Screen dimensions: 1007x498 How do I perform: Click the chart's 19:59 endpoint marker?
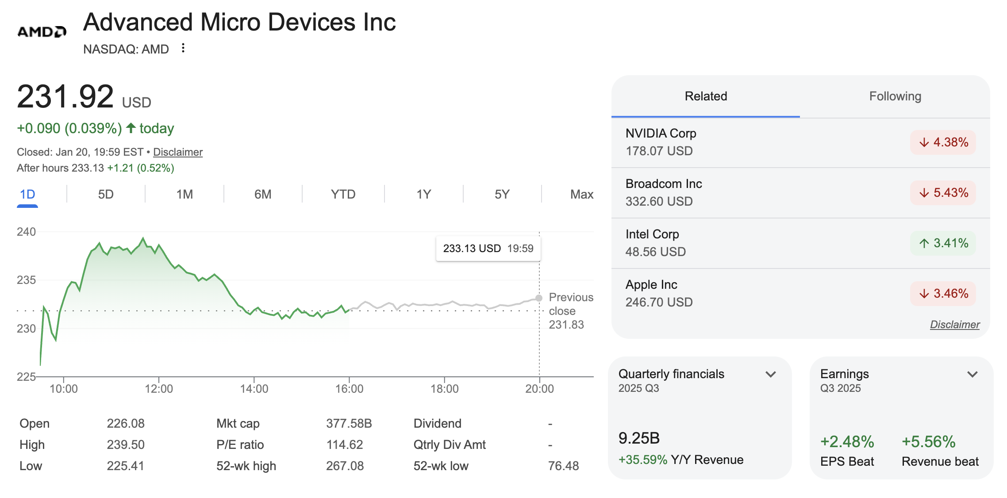[x=538, y=298]
